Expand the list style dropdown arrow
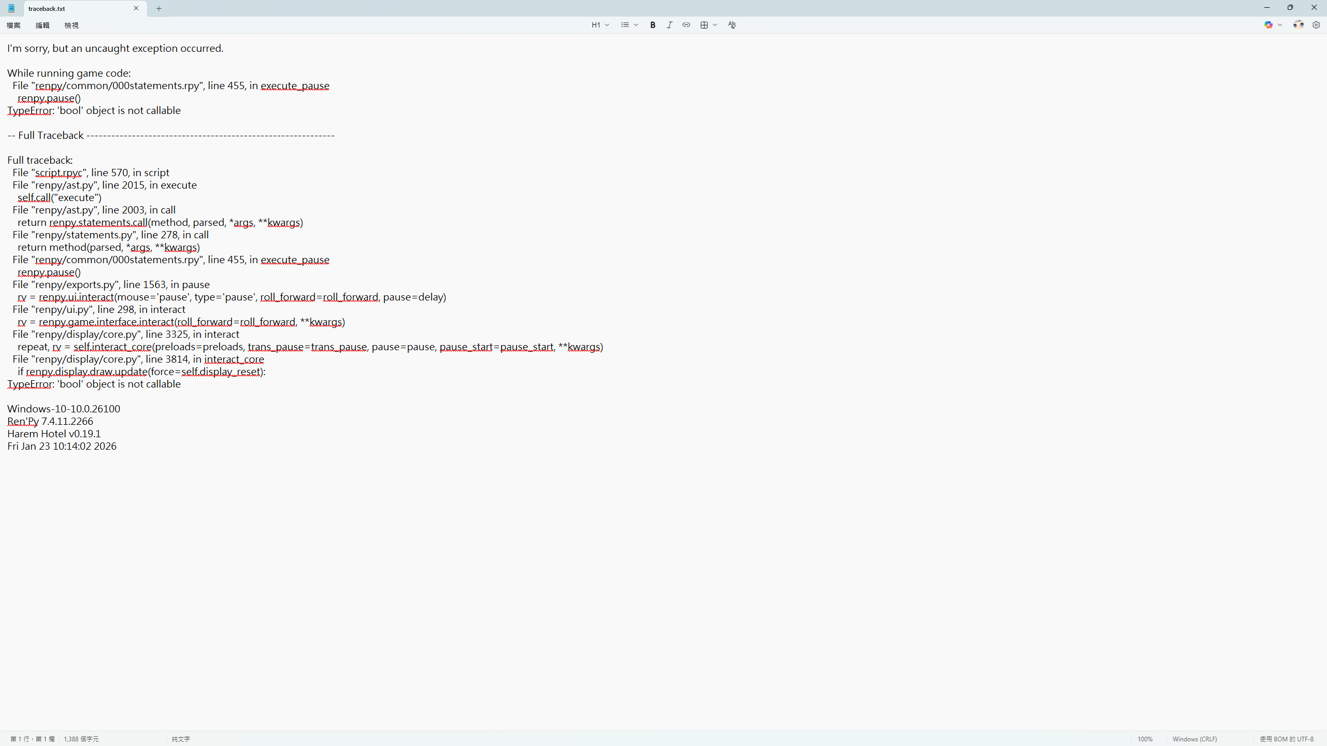1327x746 pixels. tap(636, 25)
